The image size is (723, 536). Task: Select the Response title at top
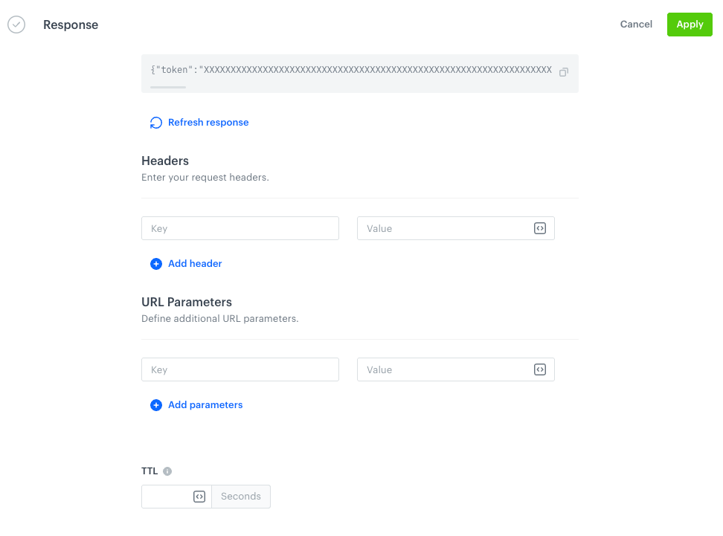pyautogui.click(x=71, y=25)
